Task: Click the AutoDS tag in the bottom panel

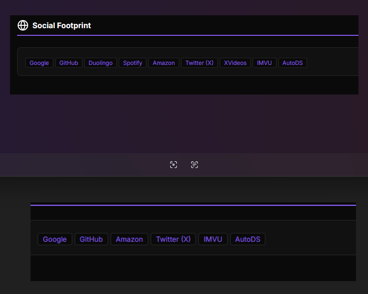Action: pyautogui.click(x=248, y=239)
